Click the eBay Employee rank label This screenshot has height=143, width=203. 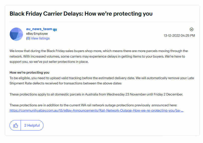tap(37, 34)
